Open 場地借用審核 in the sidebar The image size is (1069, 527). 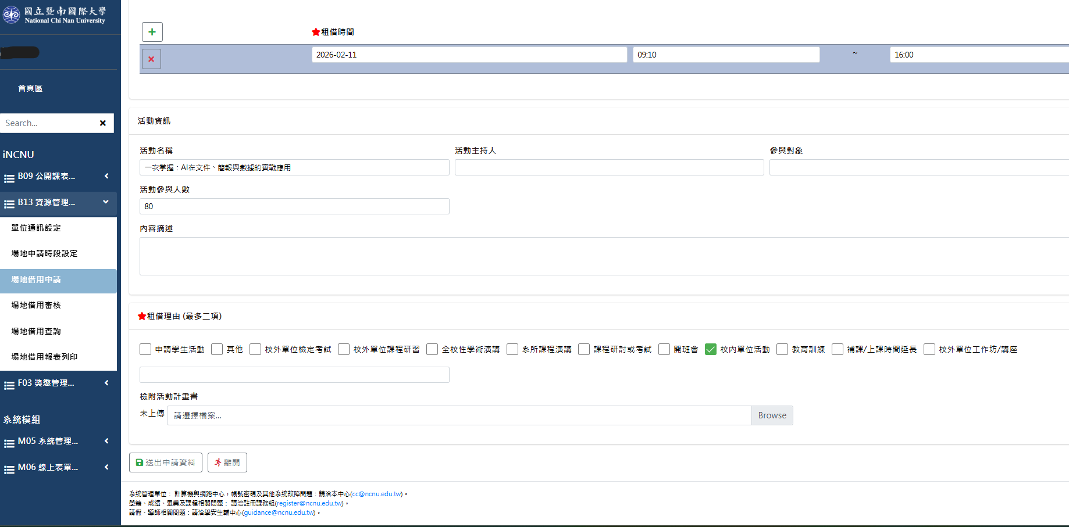point(36,305)
